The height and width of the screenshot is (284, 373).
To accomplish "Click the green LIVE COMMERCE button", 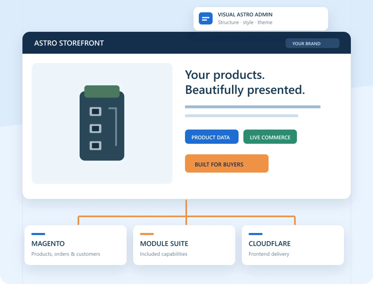I will [x=270, y=137].
